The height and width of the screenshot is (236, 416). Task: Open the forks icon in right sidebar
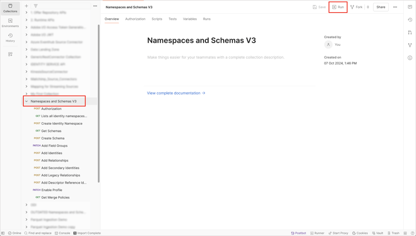pos(410,45)
